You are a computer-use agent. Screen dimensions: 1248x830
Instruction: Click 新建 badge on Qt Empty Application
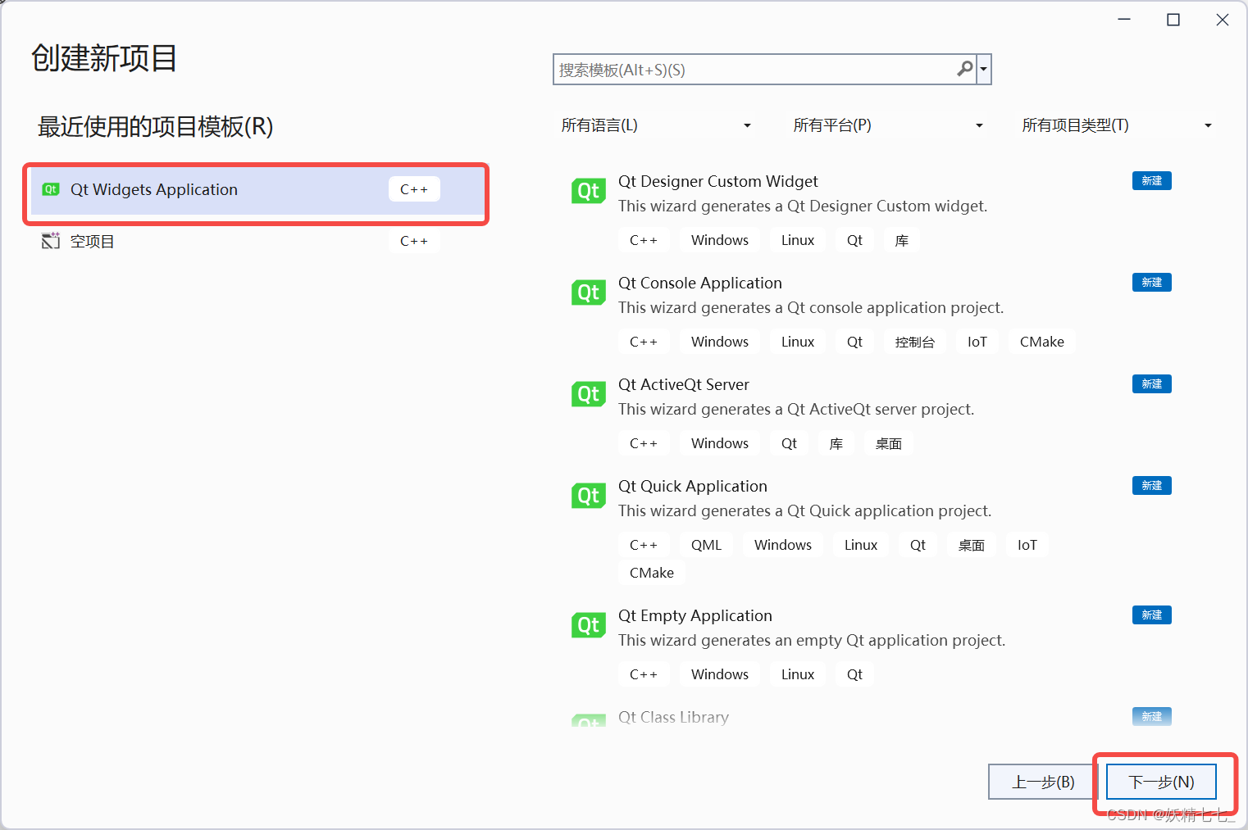tap(1151, 615)
